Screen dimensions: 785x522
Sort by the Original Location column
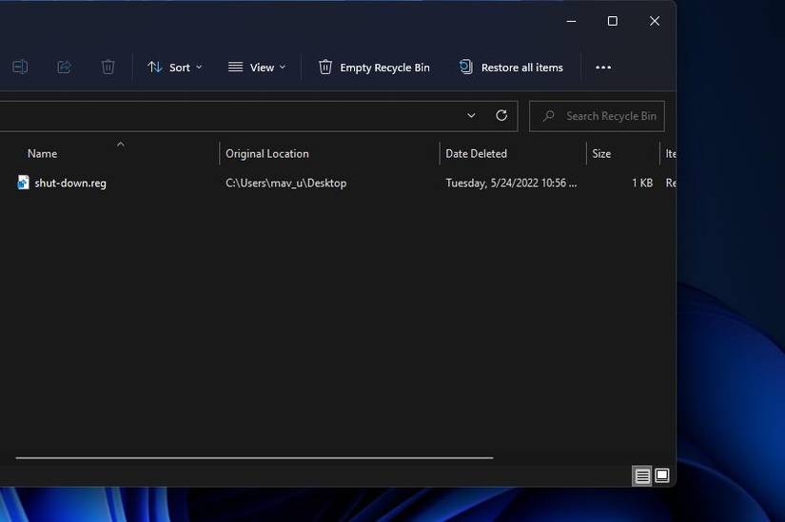pos(267,154)
